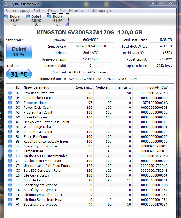Image resolution: width=181 pixels, height=218 pixels.
Task: Click status icon of On-the-Fly ECC Uncorrectable row
Action: pyautogui.click(x=10, y=156)
